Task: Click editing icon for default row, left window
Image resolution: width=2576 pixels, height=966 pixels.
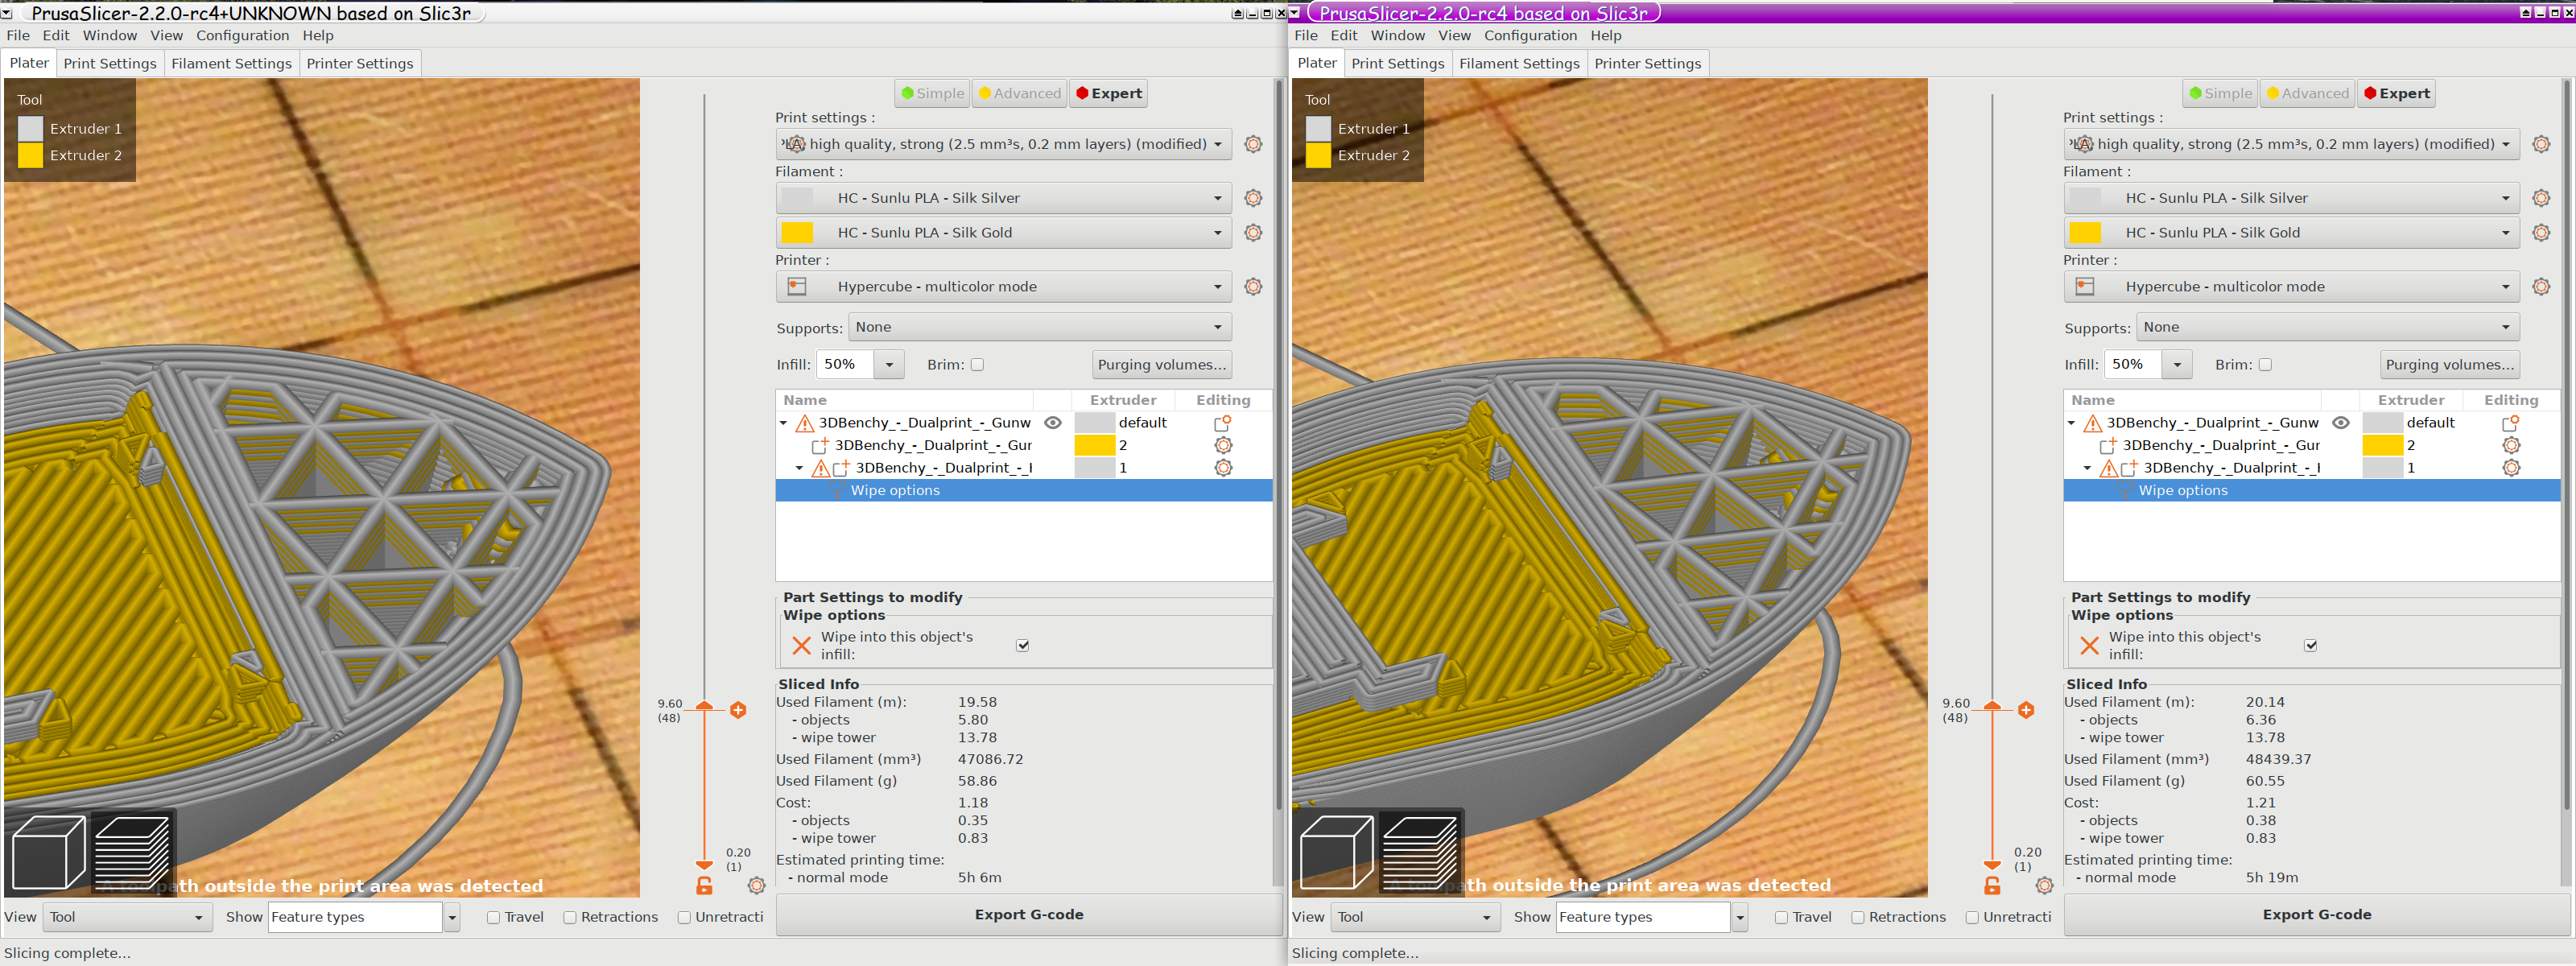Action: point(1222,423)
